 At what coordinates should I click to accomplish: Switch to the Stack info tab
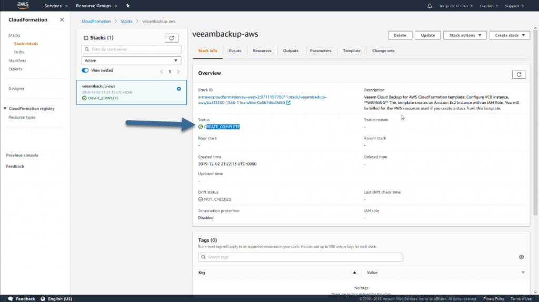207,50
